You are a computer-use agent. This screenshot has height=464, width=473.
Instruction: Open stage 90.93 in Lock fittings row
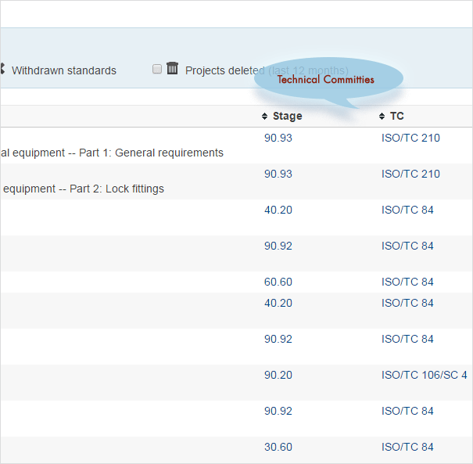[x=278, y=174]
